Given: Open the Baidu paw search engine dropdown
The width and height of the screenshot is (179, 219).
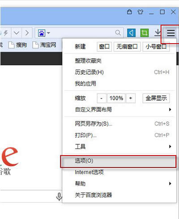Looking at the screenshot, I should 44,33.
